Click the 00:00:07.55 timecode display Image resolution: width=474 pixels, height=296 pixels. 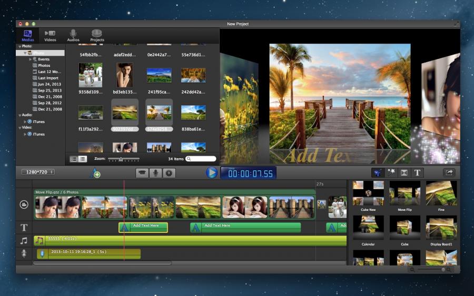tap(248, 173)
